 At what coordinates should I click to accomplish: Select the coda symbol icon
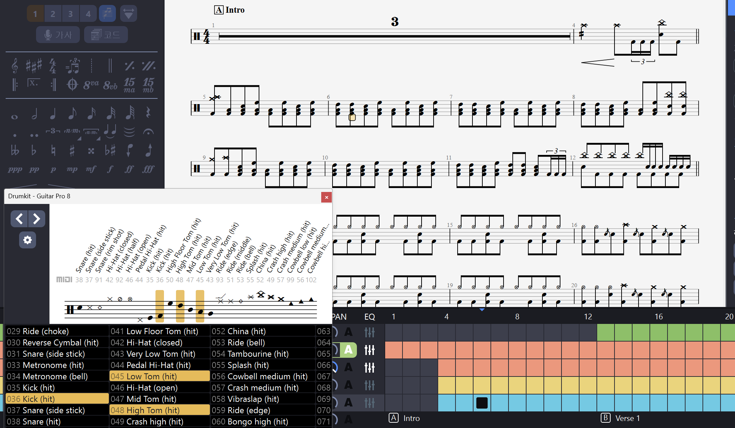pos(72,85)
